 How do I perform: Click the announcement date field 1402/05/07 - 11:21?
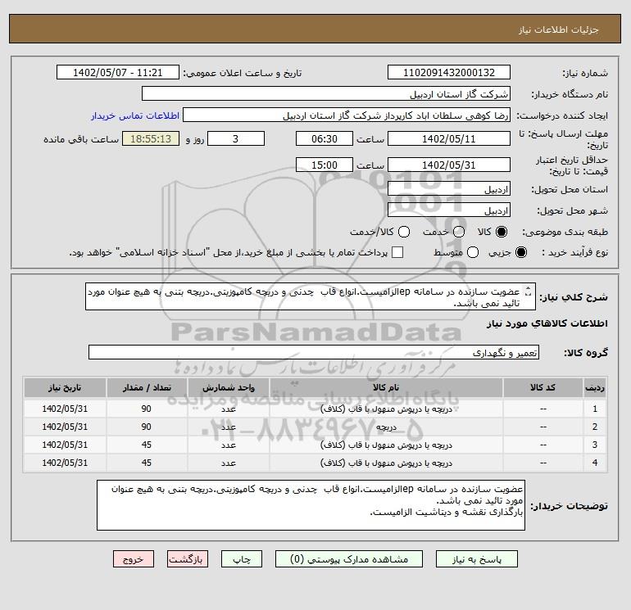point(117,72)
